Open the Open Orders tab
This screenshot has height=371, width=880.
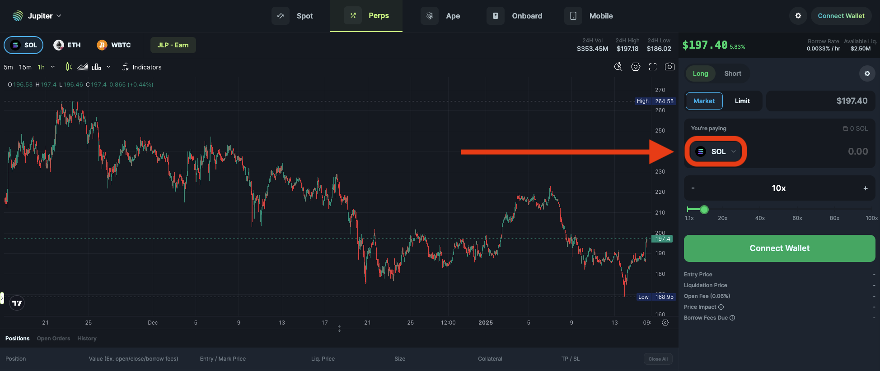click(x=53, y=339)
